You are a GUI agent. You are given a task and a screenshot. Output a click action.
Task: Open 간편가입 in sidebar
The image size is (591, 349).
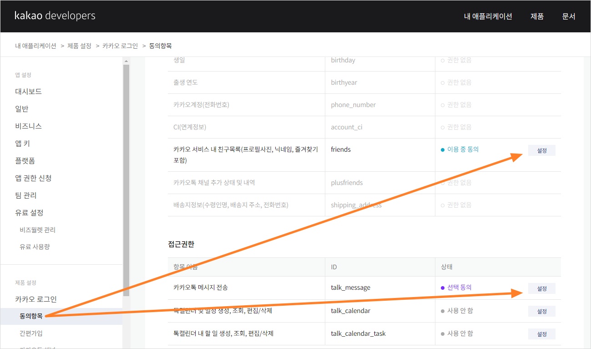tap(31, 334)
